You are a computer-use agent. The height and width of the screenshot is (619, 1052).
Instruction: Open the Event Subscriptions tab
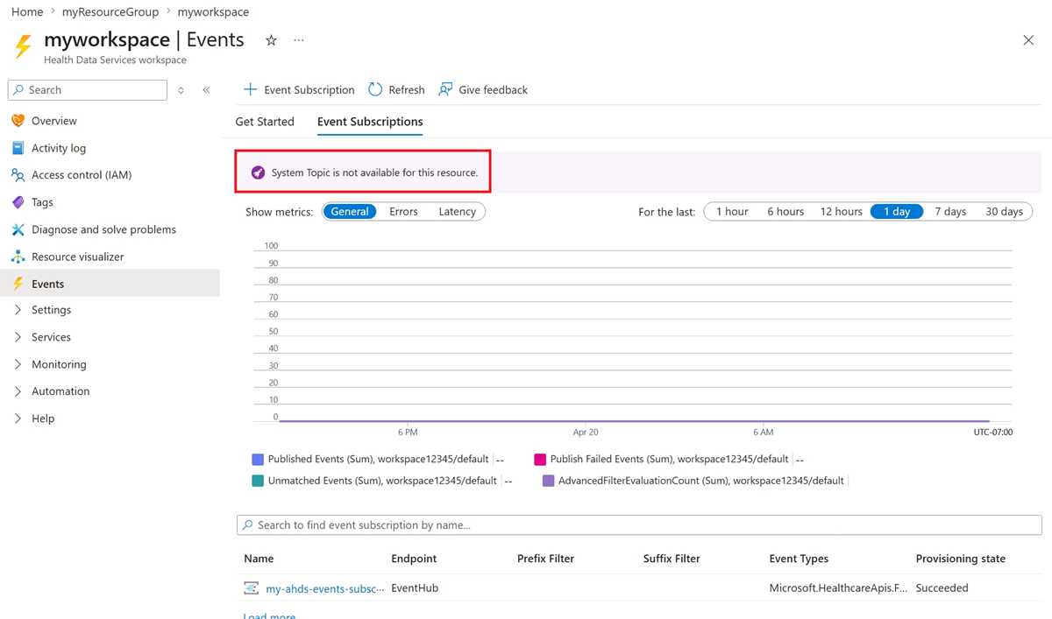[370, 122]
